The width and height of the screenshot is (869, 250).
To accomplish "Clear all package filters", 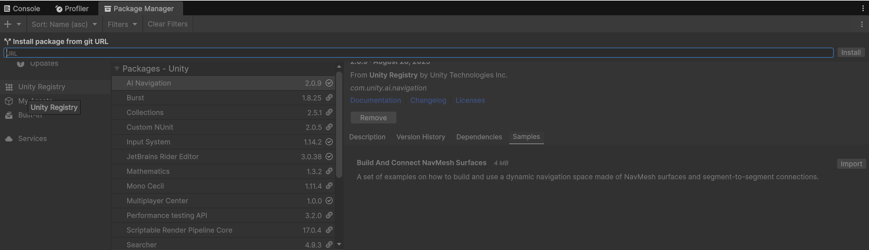I will coord(168,24).
